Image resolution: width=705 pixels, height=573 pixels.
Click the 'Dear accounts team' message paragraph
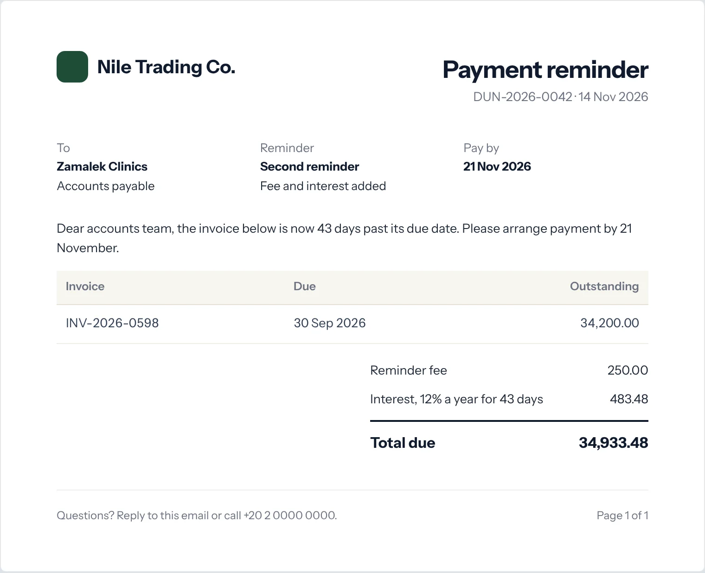point(344,238)
